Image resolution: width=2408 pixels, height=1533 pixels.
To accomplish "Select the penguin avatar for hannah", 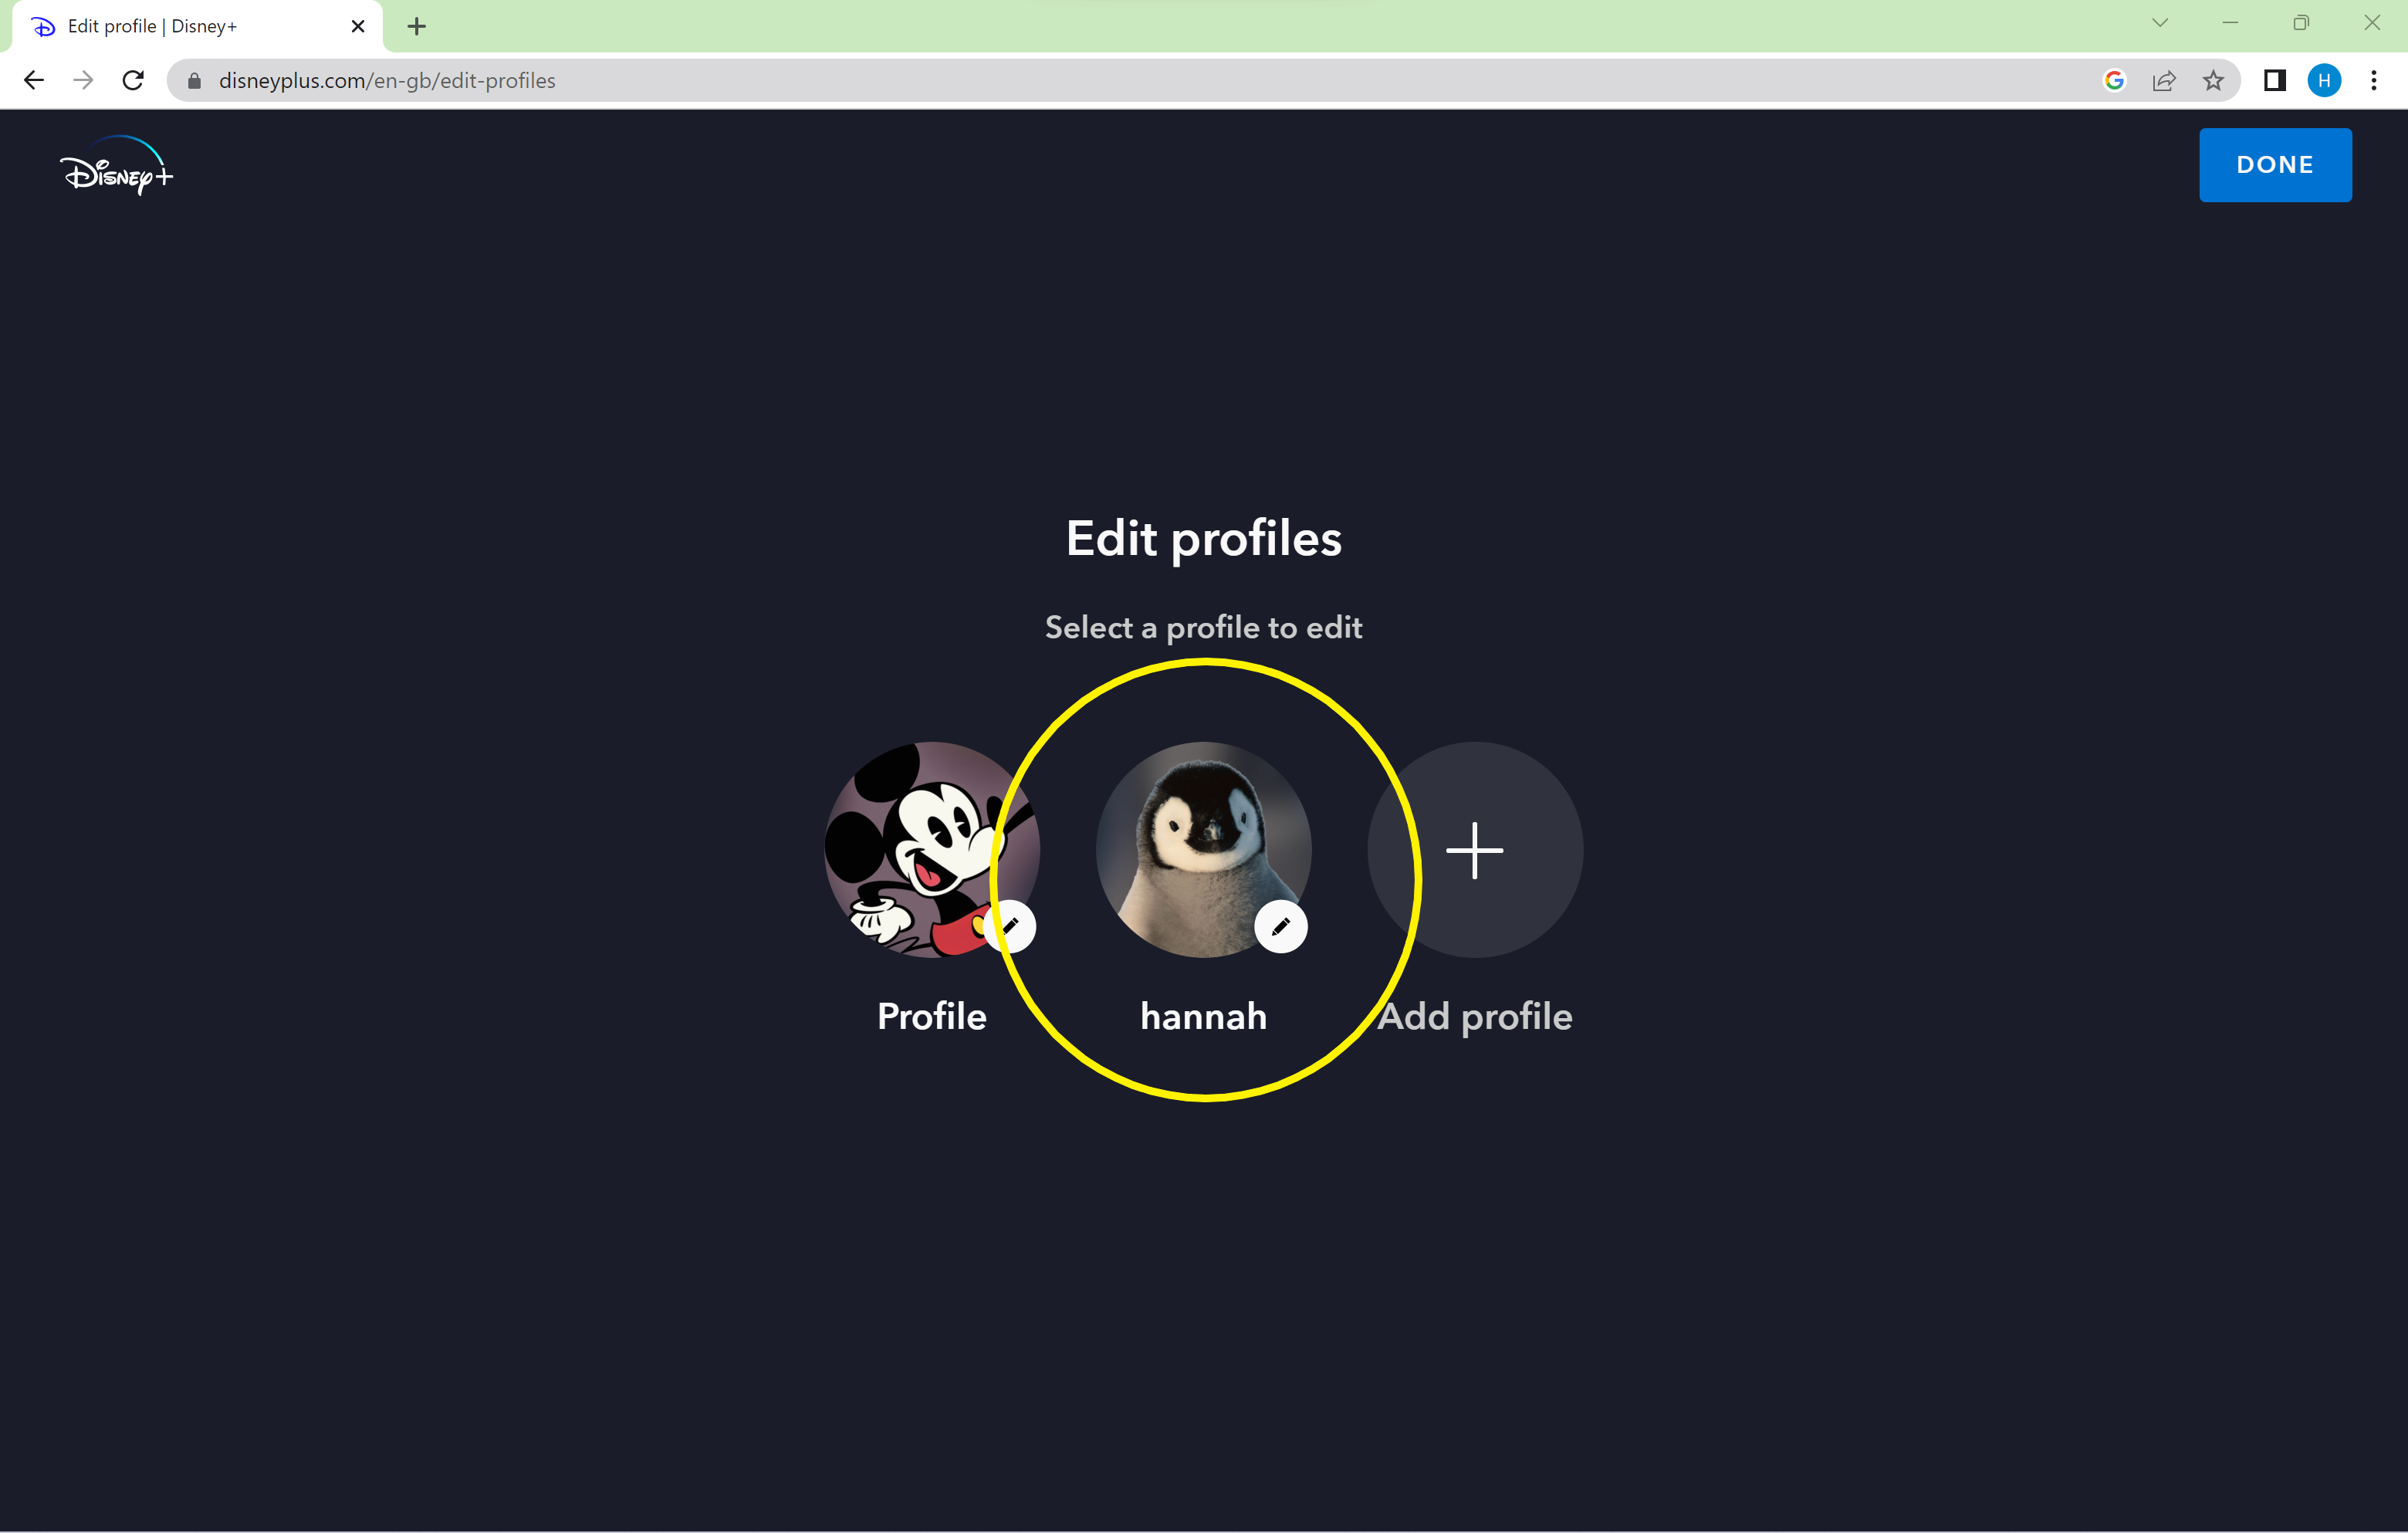I will (1203, 849).
